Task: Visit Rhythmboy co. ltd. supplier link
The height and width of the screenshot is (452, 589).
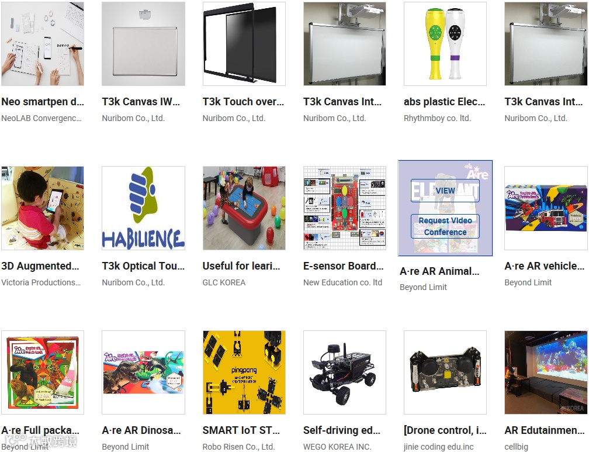Action: click(x=437, y=118)
